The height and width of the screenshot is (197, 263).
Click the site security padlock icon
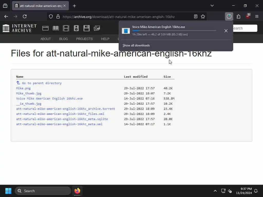click(x=58, y=16)
